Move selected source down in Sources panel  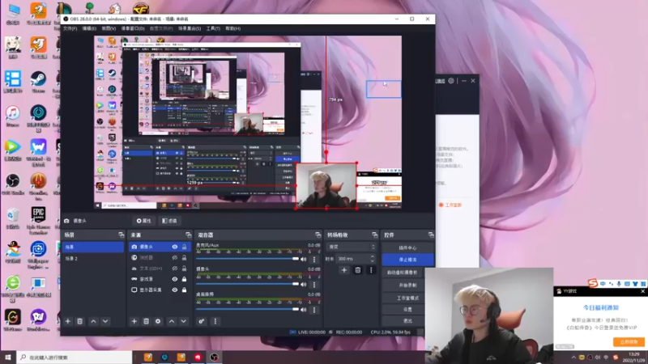click(184, 321)
